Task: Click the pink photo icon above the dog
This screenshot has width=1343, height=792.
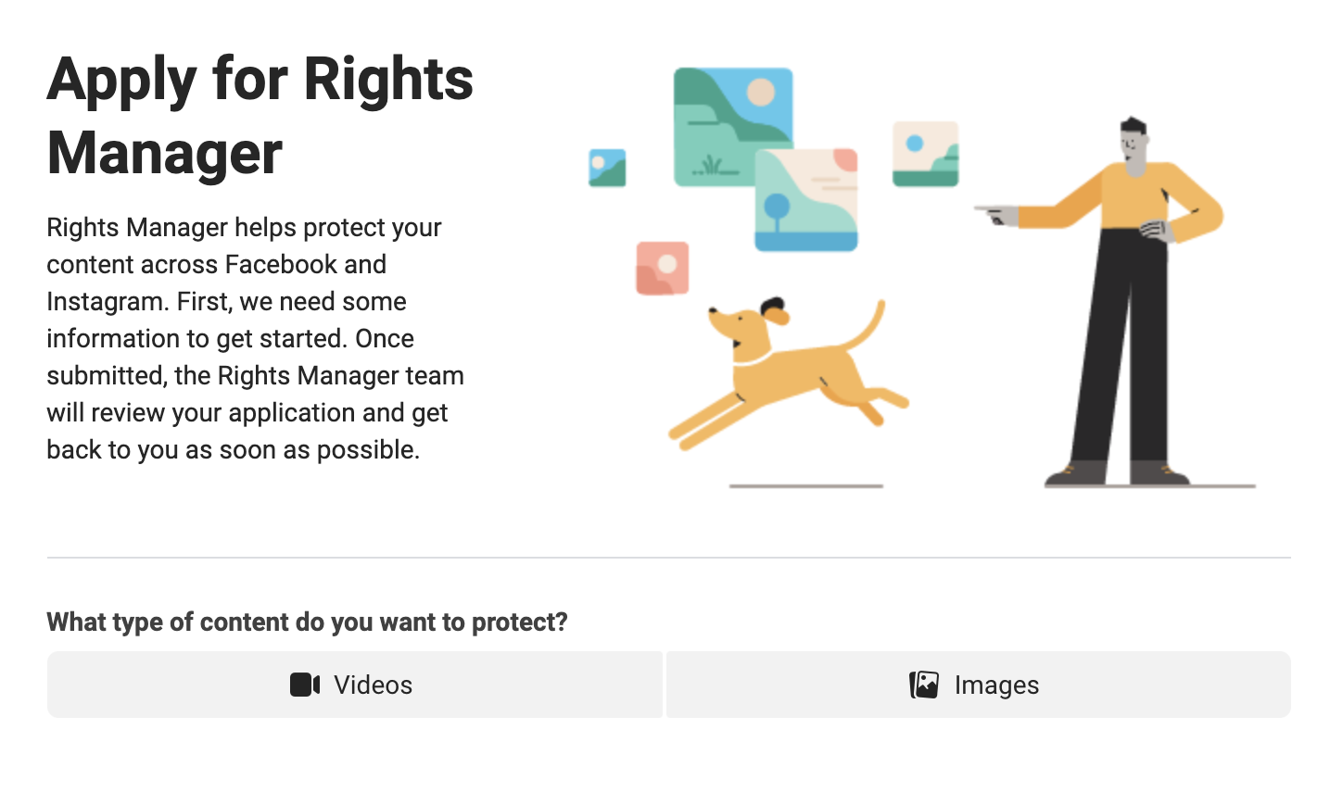Action: click(662, 268)
